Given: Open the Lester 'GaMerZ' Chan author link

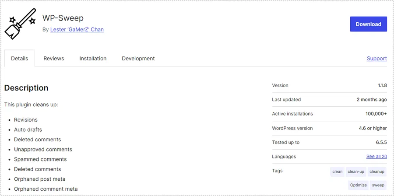Looking at the screenshot, I should pos(77,29).
